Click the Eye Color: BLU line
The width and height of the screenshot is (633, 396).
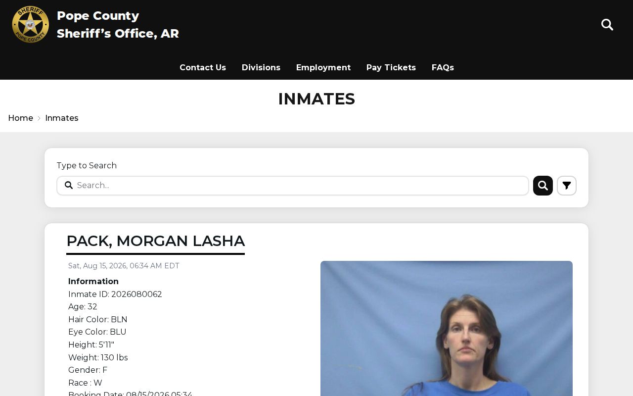coord(97,332)
